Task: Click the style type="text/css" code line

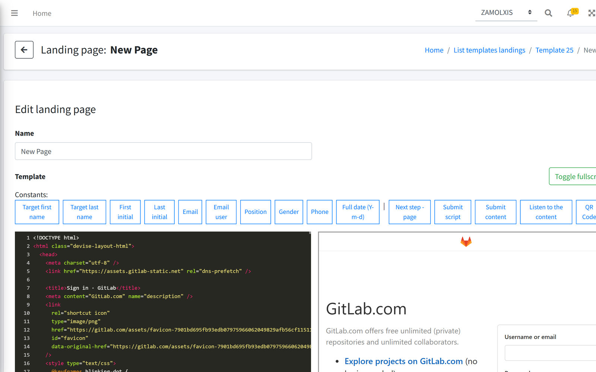Action: (80, 363)
